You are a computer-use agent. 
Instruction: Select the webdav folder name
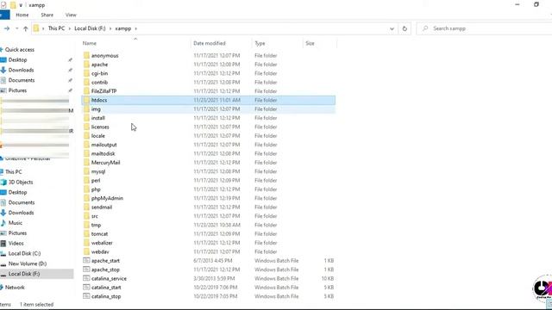point(100,251)
